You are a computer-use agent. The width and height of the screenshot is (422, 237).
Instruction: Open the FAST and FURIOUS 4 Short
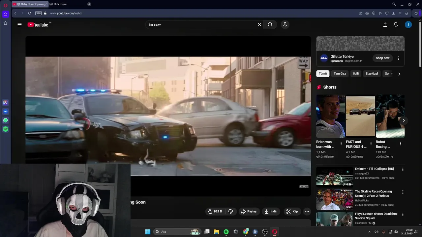(x=360, y=116)
